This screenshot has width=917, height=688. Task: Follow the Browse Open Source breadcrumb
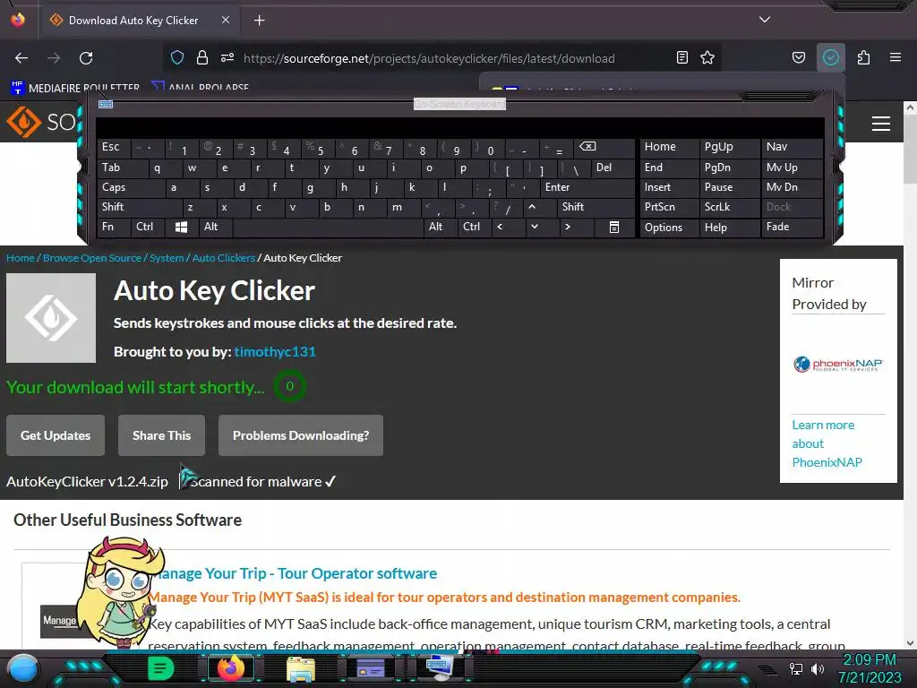point(92,258)
